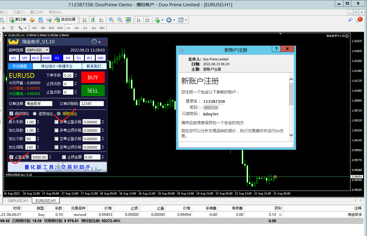Switch to the GBPUSD,H1 chart tab

coord(18,201)
